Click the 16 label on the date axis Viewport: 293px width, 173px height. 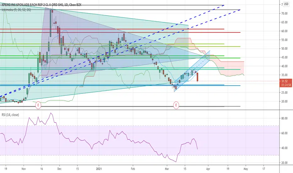click(41, 169)
